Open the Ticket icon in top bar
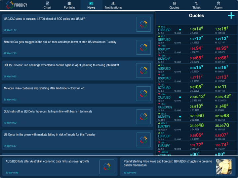 click(196, 5)
